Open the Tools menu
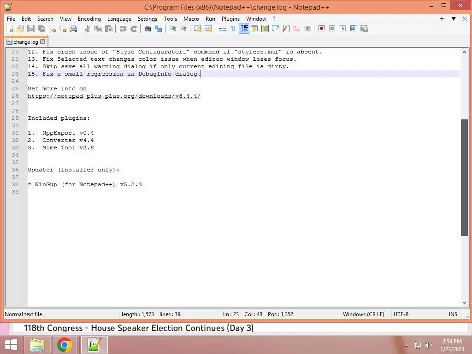 tap(170, 18)
